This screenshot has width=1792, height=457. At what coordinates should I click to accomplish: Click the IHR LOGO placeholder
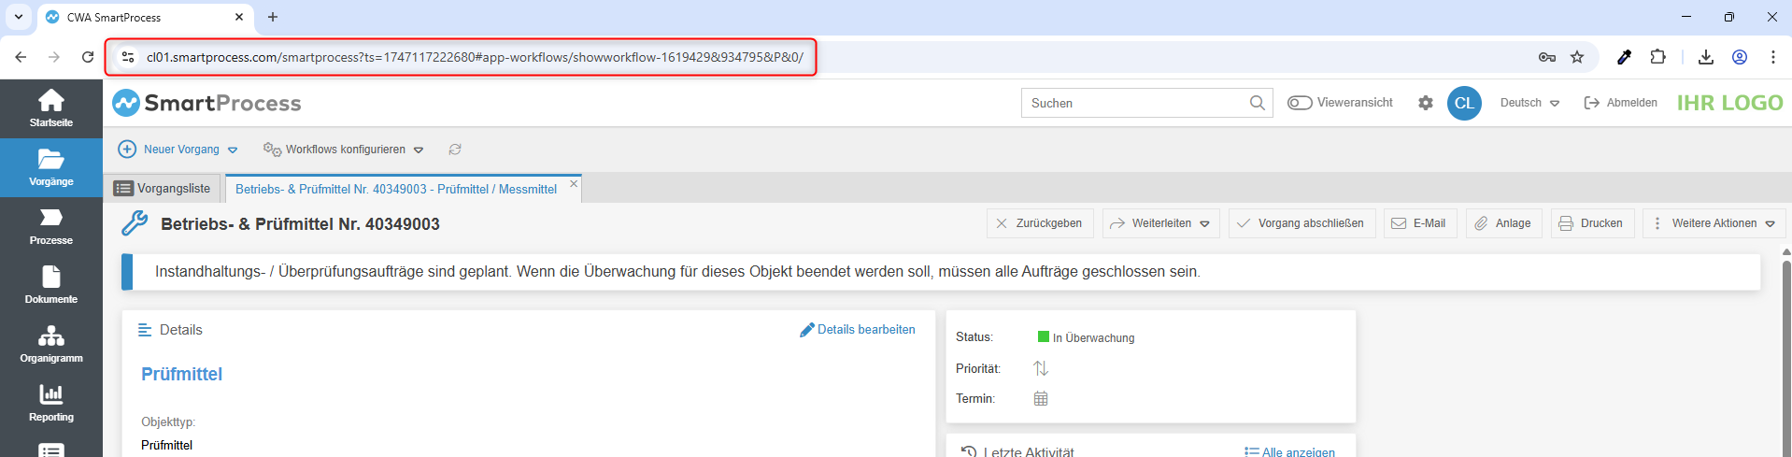(1729, 103)
